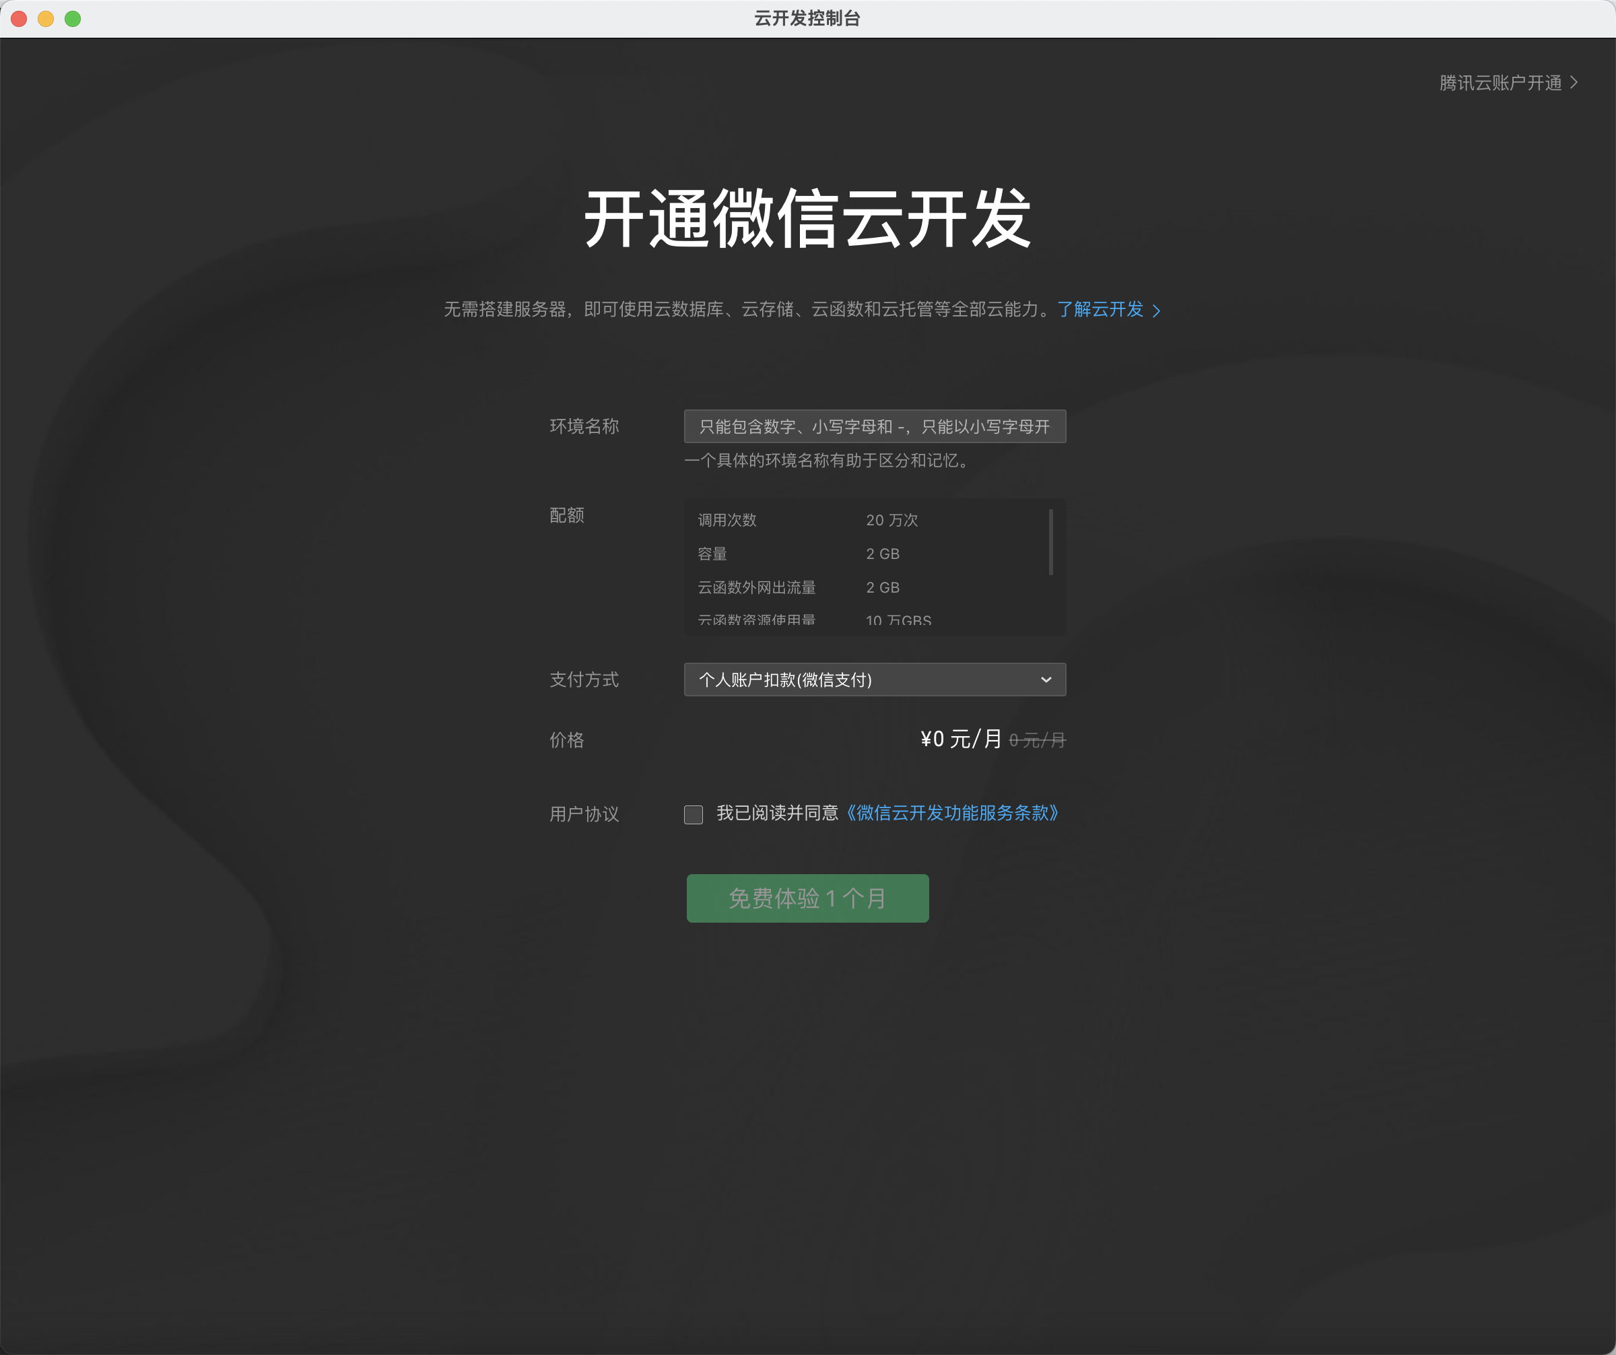Open the 支付方式 payment dropdown
Image resolution: width=1616 pixels, height=1355 pixels.
point(862,680)
